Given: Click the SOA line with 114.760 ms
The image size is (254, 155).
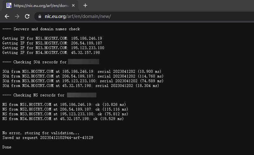Looking at the screenshot, I should click(83, 76).
